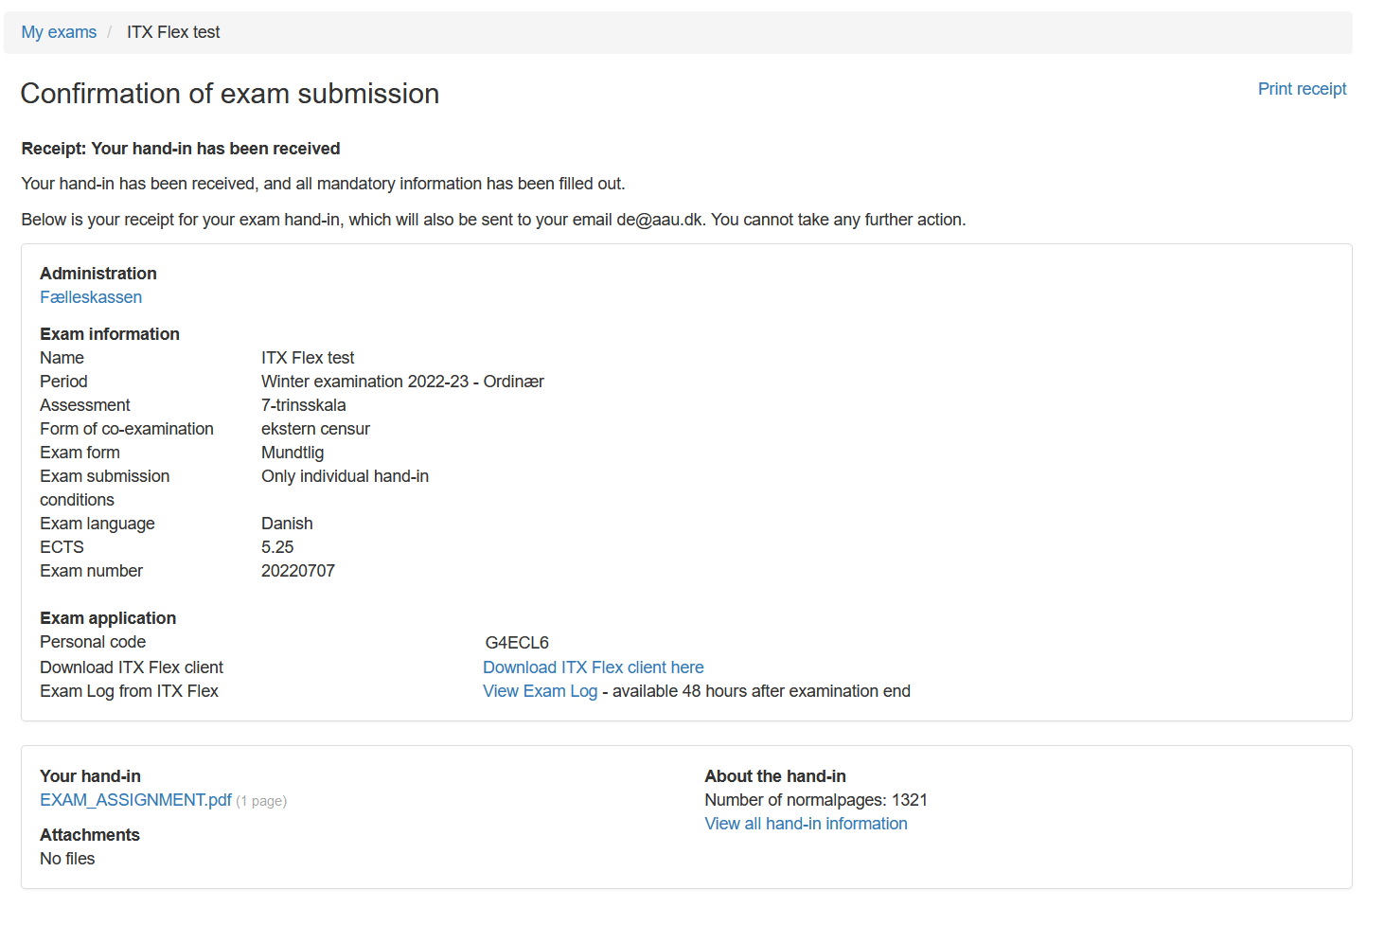Open the Fælleskassen administration link
This screenshot has height=925, width=1384.
(x=91, y=297)
